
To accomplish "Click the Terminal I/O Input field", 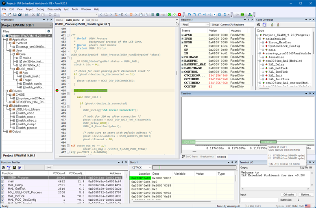I will pos(259,200).
